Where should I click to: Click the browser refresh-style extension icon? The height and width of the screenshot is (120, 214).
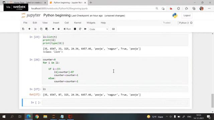click(x=178, y=9)
